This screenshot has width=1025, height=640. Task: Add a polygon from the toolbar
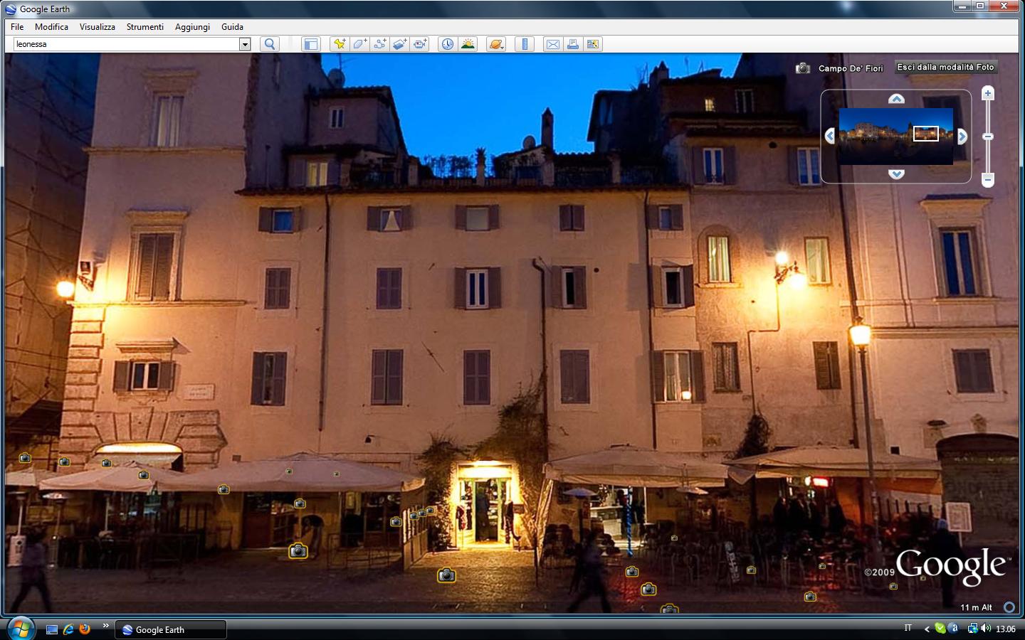(x=359, y=44)
